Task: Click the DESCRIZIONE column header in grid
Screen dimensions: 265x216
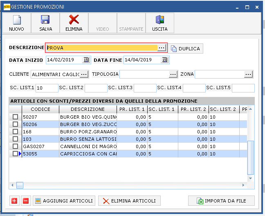Action: (x=88, y=109)
